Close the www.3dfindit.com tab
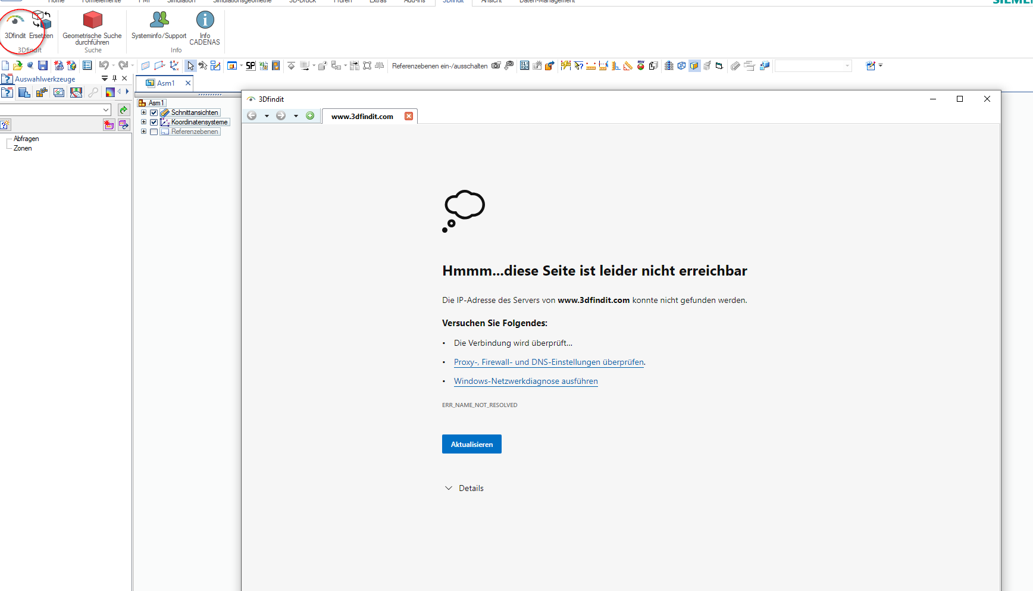Screen dimensions: 1033x591 click(409, 116)
